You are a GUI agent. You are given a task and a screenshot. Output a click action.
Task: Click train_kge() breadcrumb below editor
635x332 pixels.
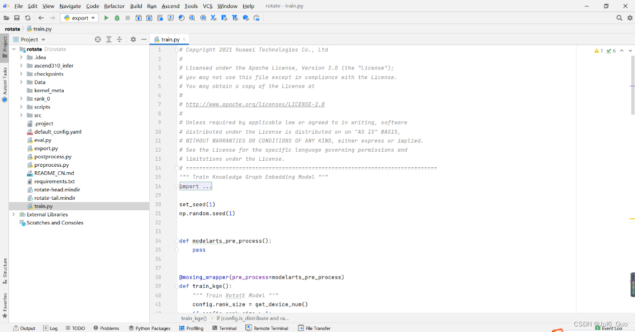pos(194,318)
